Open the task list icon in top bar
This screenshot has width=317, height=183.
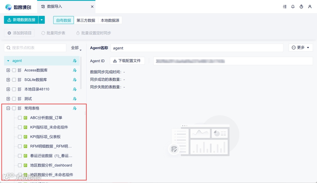coord(284,6)
